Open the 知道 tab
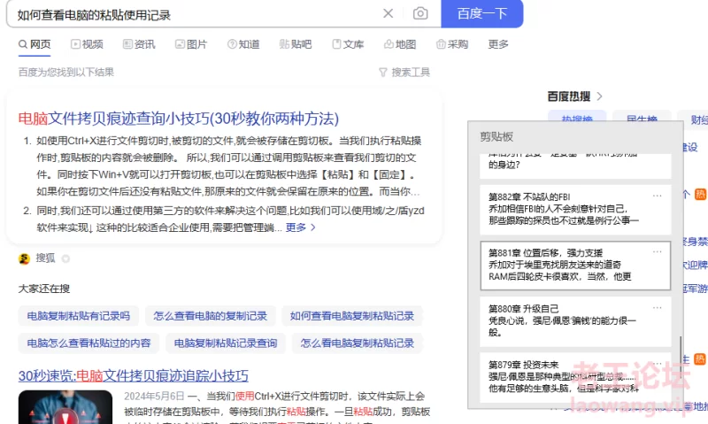 (243, 44)
